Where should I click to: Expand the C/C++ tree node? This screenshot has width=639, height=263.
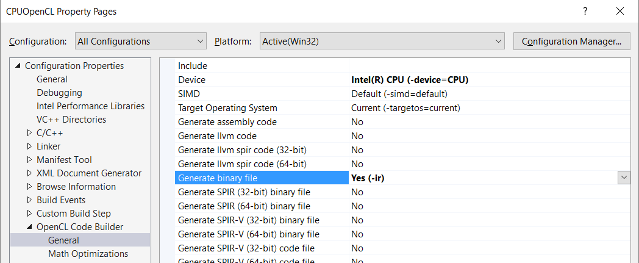point(30,133)
